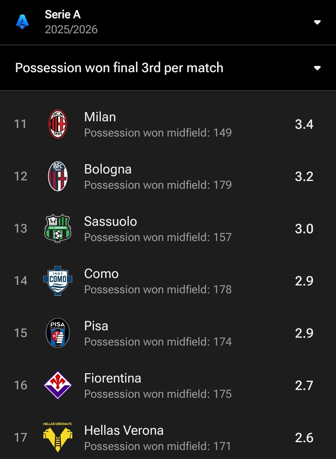
Task: Tap the Fiorentina club crest
Action: point(58,385)
